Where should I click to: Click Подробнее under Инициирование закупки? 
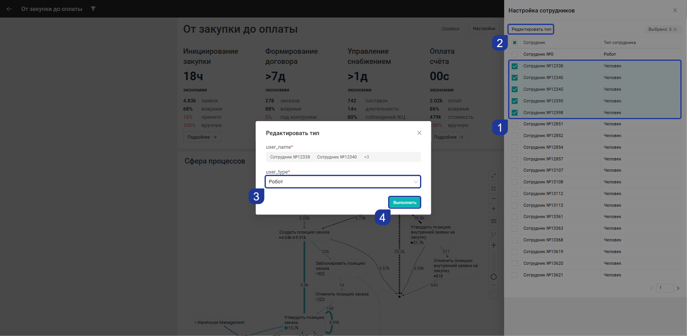202,137
